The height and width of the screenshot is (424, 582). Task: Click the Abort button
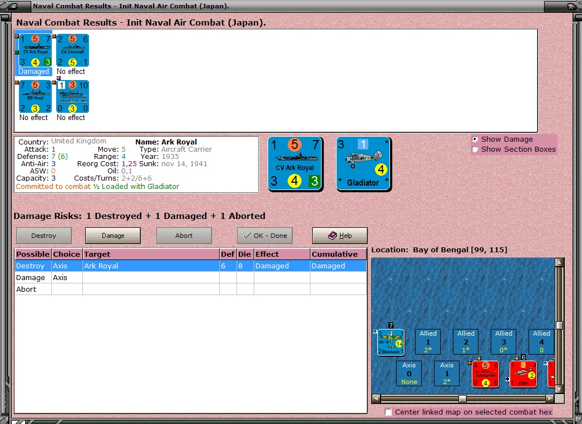[x=184, y=236]
